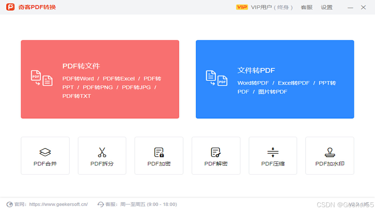Open the 设置 menu

(x=327, y=7)
